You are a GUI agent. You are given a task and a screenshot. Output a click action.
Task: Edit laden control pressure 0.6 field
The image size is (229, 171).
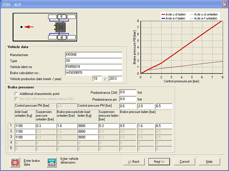[x=128, y=106]
